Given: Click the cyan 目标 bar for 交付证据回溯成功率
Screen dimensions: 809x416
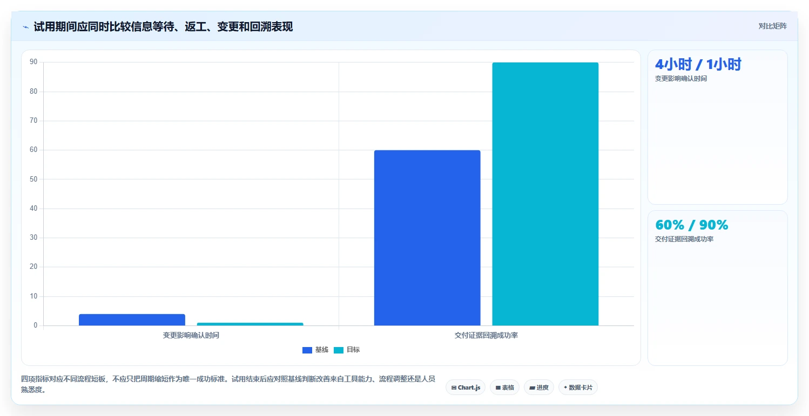Looking at the screenshot, I should pos(545,194).
